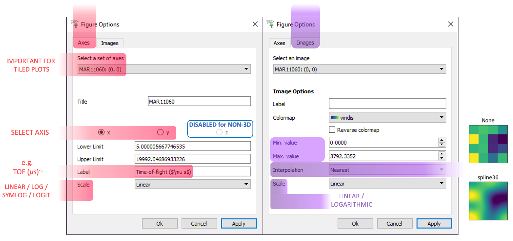This screenshot has height=241, width=513.
Task: Click the viridis colormap swatch
Action: [335, 117]
